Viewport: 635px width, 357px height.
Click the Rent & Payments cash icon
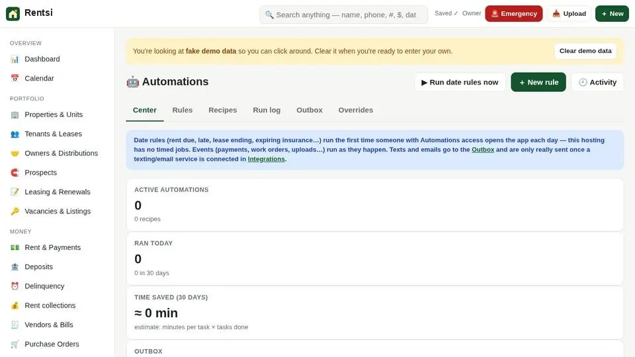[15, 247]
